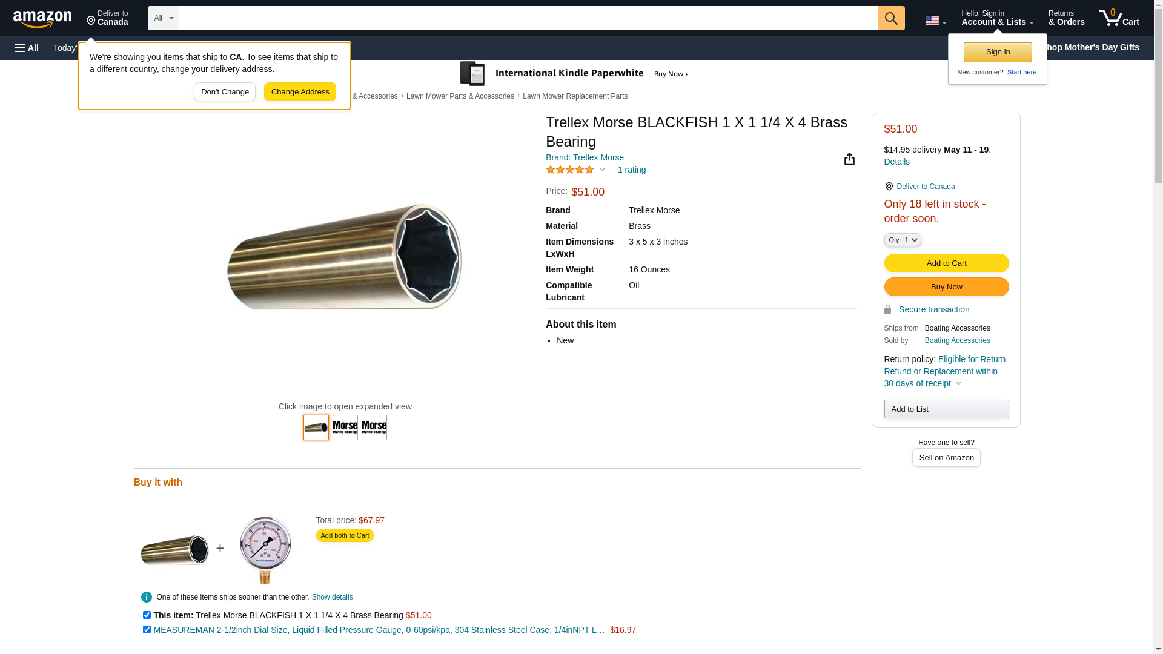Uncheck the MEASUREMAN pressure gauge checkbox
This screenshot has width=1163, height=654.
point(147,629)
